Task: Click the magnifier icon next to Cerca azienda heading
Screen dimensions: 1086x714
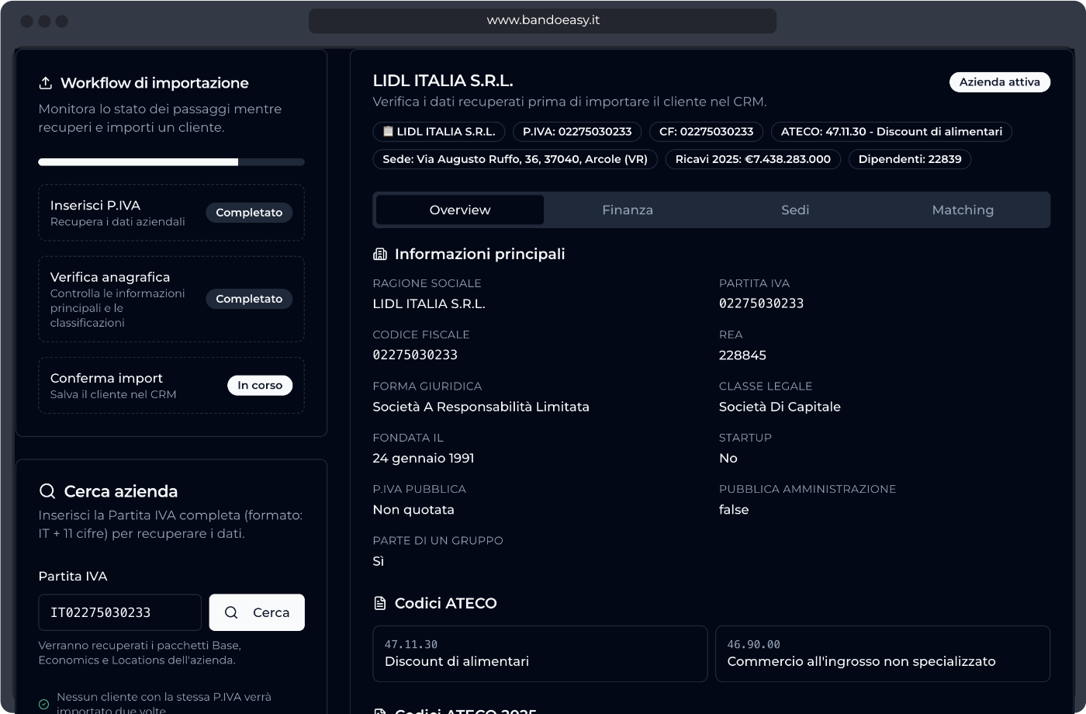Action: pyautogui.click(x=47, y=491)
